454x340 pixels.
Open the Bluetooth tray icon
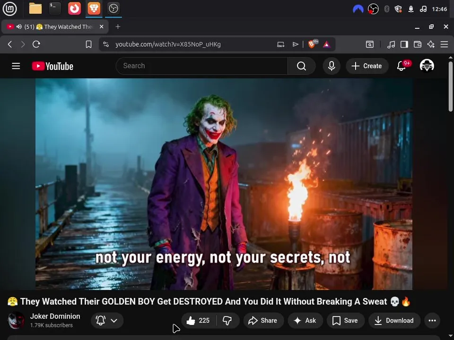[386, 9]
